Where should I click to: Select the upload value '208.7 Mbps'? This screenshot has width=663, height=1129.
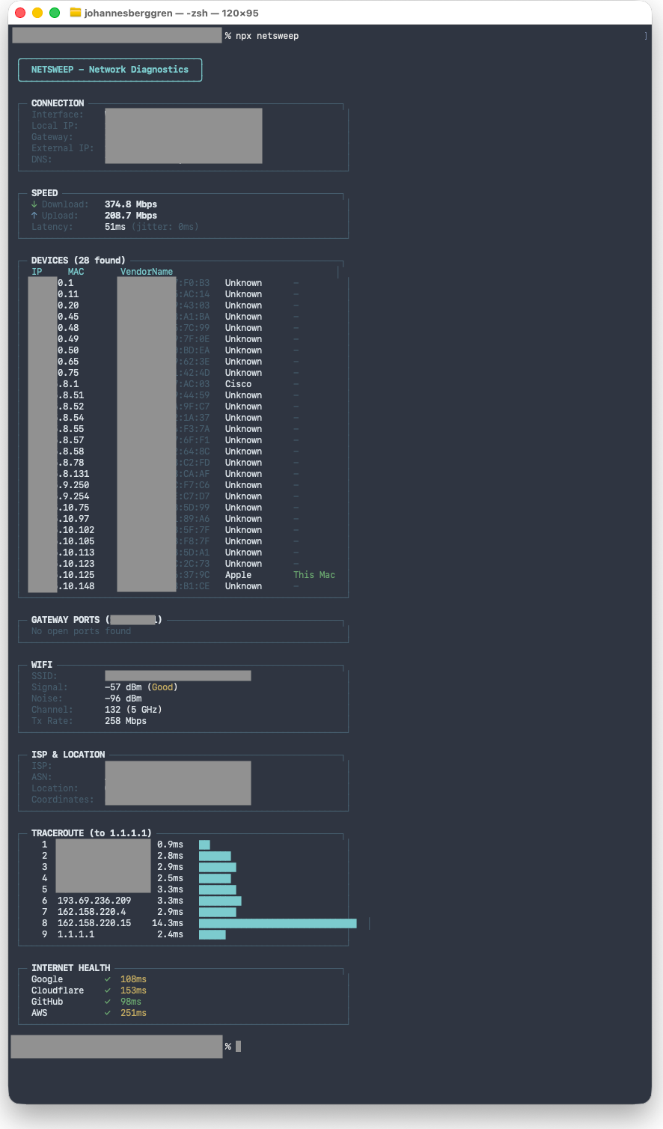[131, 216]
